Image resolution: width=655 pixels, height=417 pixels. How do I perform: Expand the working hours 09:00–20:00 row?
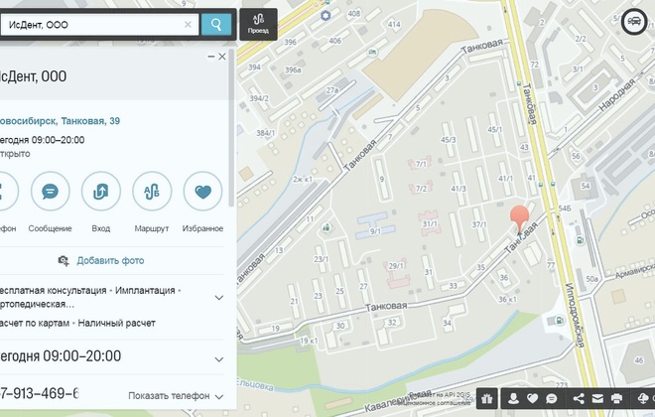(x=218, y=355)
